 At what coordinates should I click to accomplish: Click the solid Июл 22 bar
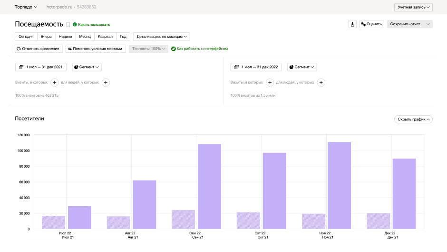click(79, 217)
